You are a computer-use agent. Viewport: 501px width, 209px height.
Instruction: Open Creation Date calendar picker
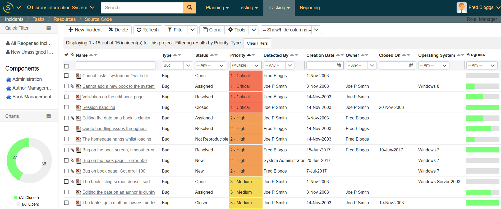tap(338, 65)
